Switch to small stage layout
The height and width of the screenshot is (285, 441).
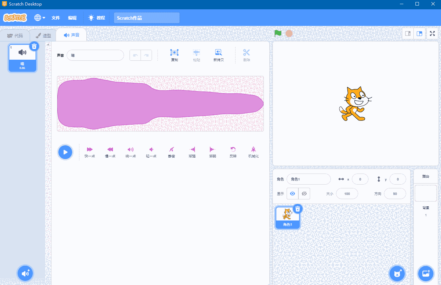coord(408,33)
